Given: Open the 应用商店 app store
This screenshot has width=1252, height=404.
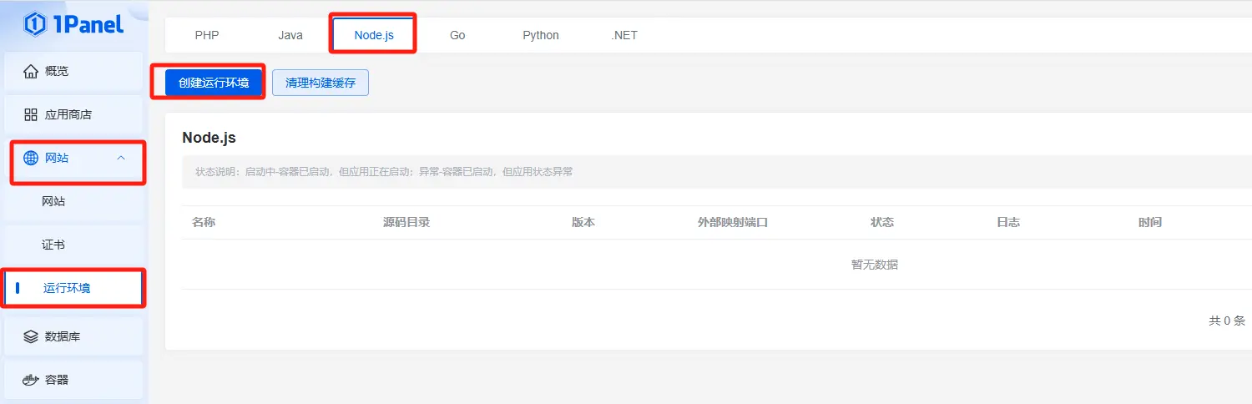Looking at the screenshot, I should (x=73, y=114).
